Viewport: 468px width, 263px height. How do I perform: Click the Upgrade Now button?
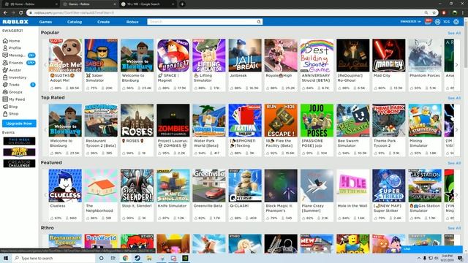point(19,123)
